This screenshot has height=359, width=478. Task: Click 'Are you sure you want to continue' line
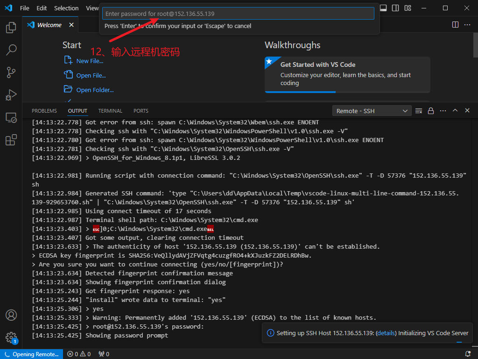157,265
